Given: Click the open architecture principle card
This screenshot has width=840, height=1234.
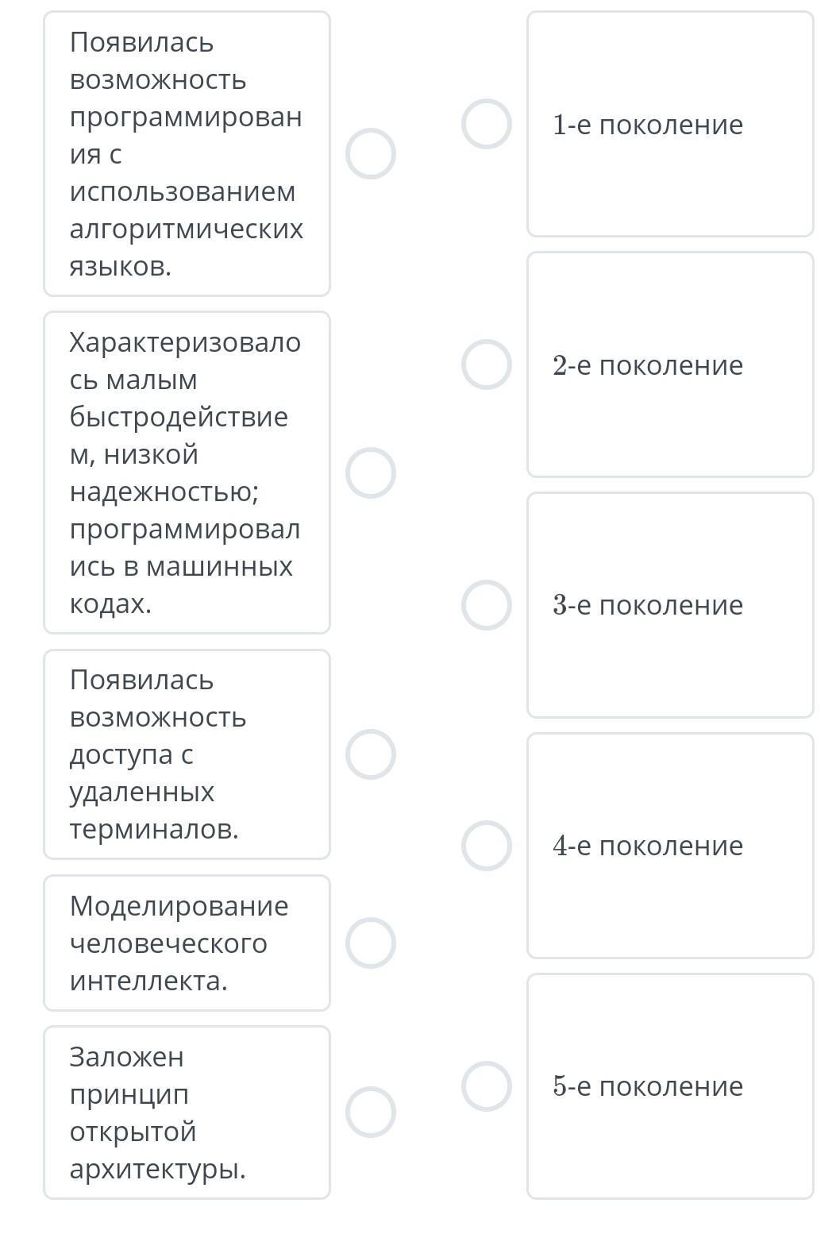Looking at the screenshot, I should point(187,1113).
